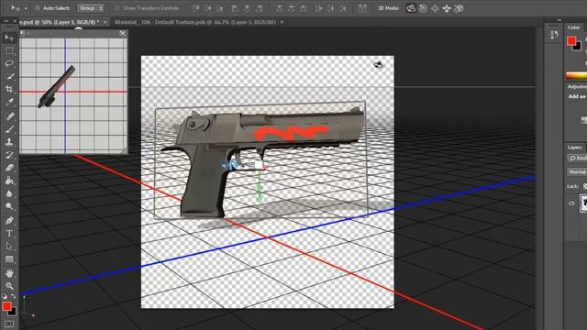Screen dimensions: 587x330
Task: Click the Auto-Align Layers icon
Action: point(362,8)
